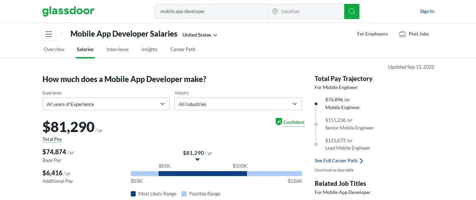This screenshot has height=200, width=476.
Task: Switch to the Overview tab
Action: (54, 49)
